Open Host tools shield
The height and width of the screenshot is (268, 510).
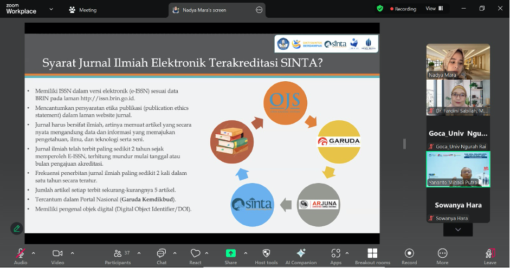[266, 256]
